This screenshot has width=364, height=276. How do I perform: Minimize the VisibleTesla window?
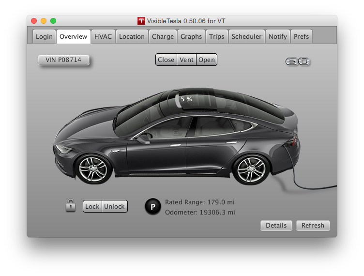[44, 21]
